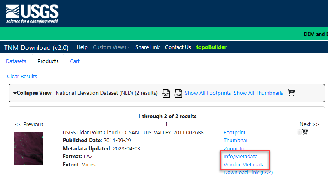Open Vendor Metadata link

point(244,165)
